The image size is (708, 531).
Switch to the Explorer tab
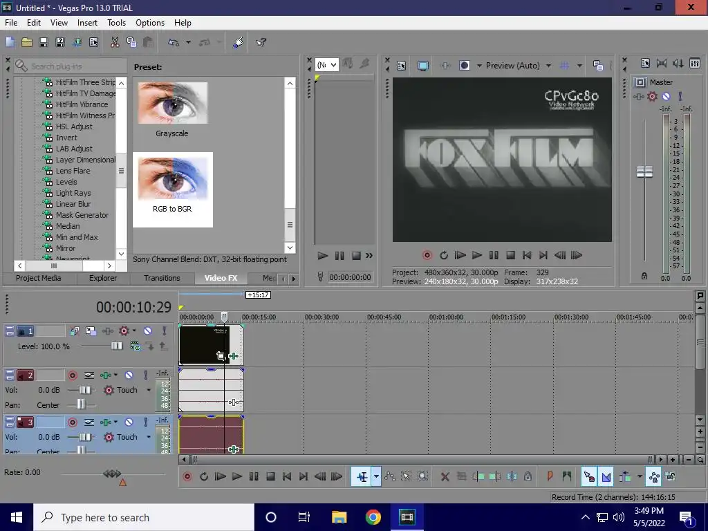pyautogui.click(x=102, y=278)
